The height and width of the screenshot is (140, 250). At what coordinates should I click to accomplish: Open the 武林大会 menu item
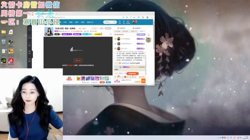[x=90, y=22]
